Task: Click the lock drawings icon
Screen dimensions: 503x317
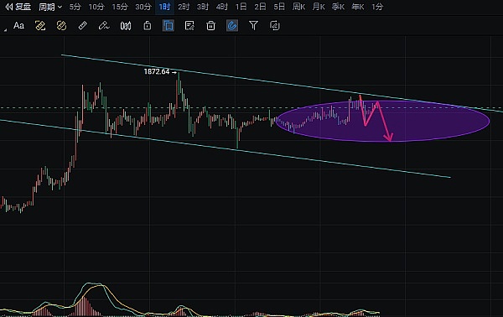Action: click(148, 25)
